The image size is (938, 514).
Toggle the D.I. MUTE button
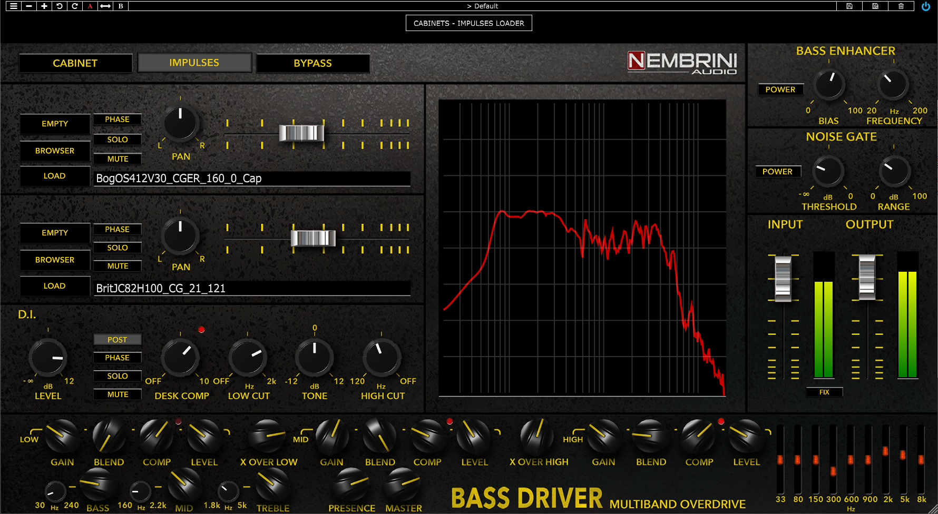[118, 394]
